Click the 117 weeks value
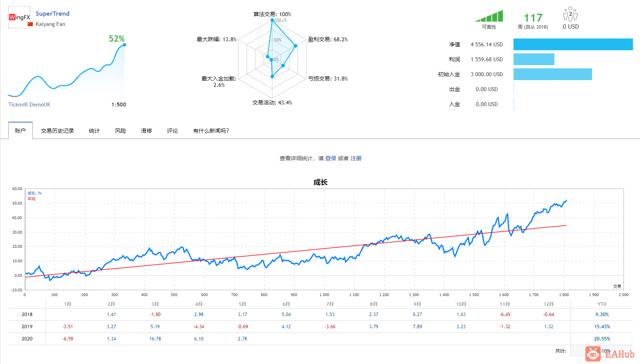 tap(533, 18)
